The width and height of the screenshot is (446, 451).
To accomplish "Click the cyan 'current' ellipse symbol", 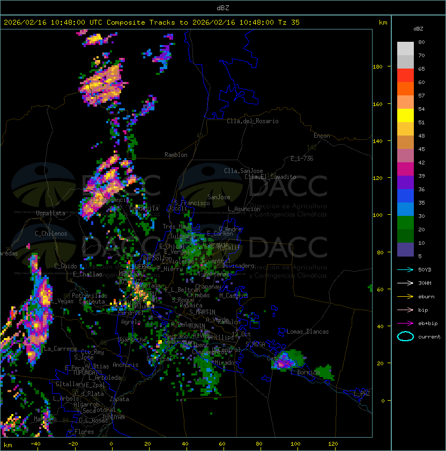I will pyautogui.click(x=405, y=336).
